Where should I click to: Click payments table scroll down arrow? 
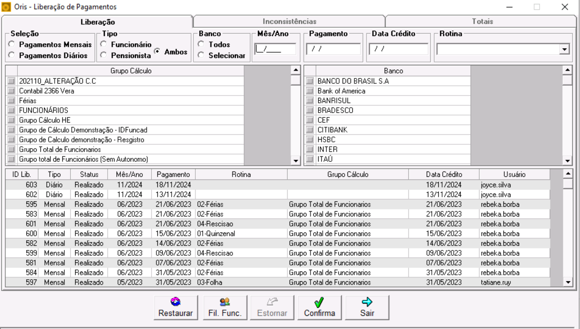(x=568, y=282)
